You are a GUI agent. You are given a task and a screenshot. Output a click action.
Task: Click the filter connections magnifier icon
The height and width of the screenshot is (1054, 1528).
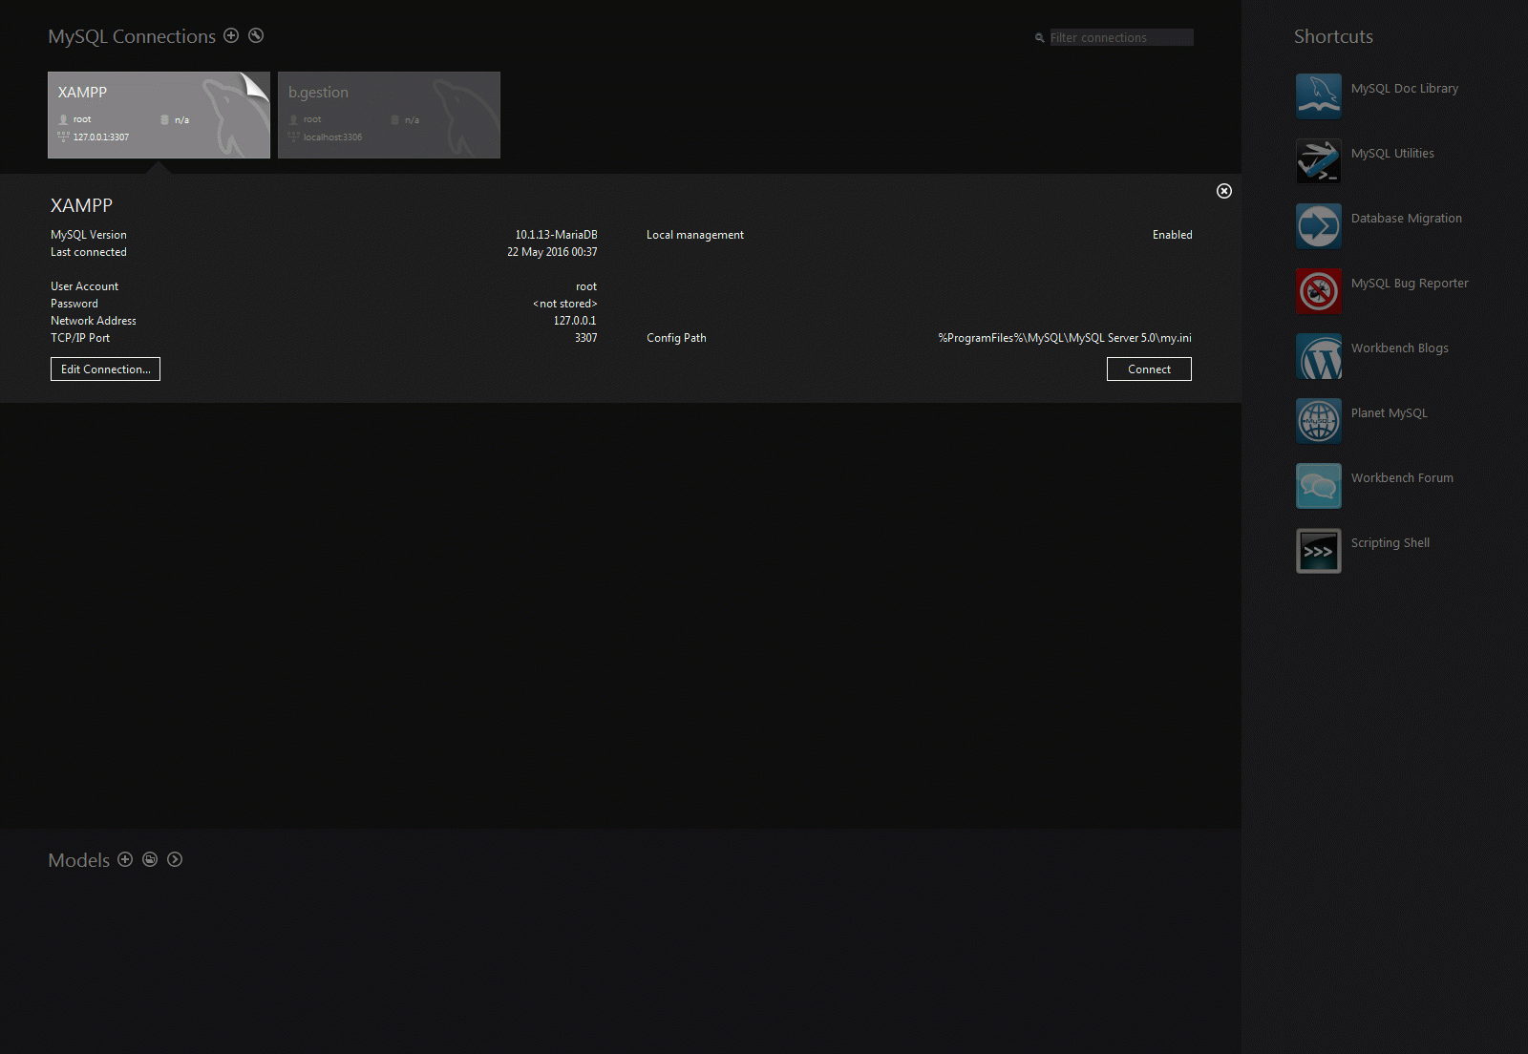click(1040, 38)
